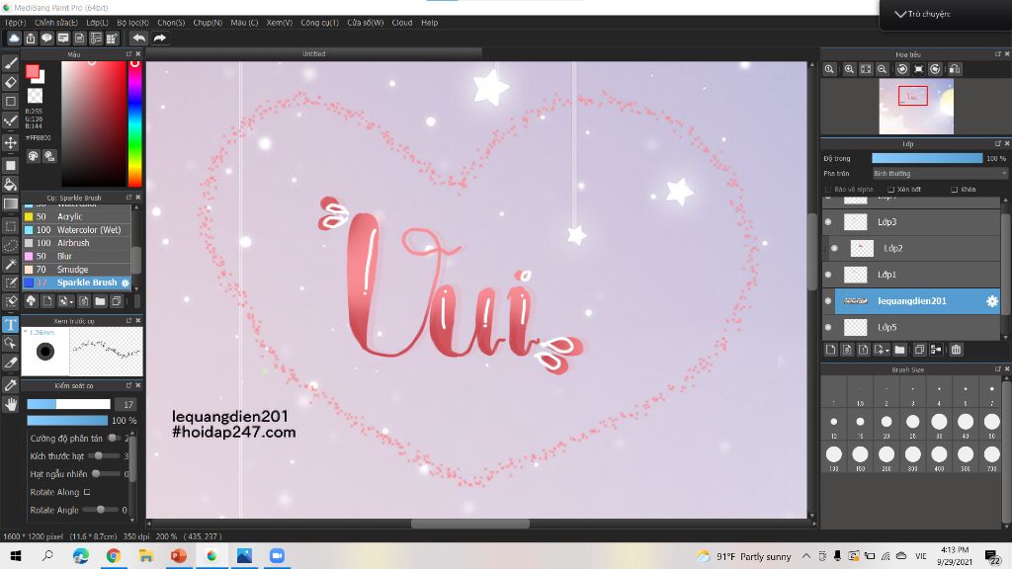This screenshot has height=569, width=1012.
Task: Select the Acrylic brush
Action: pos(77,216)
